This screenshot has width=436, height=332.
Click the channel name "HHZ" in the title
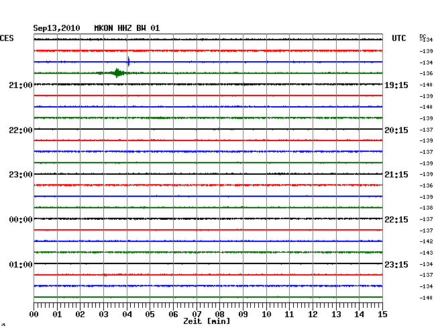pos(125,28)
